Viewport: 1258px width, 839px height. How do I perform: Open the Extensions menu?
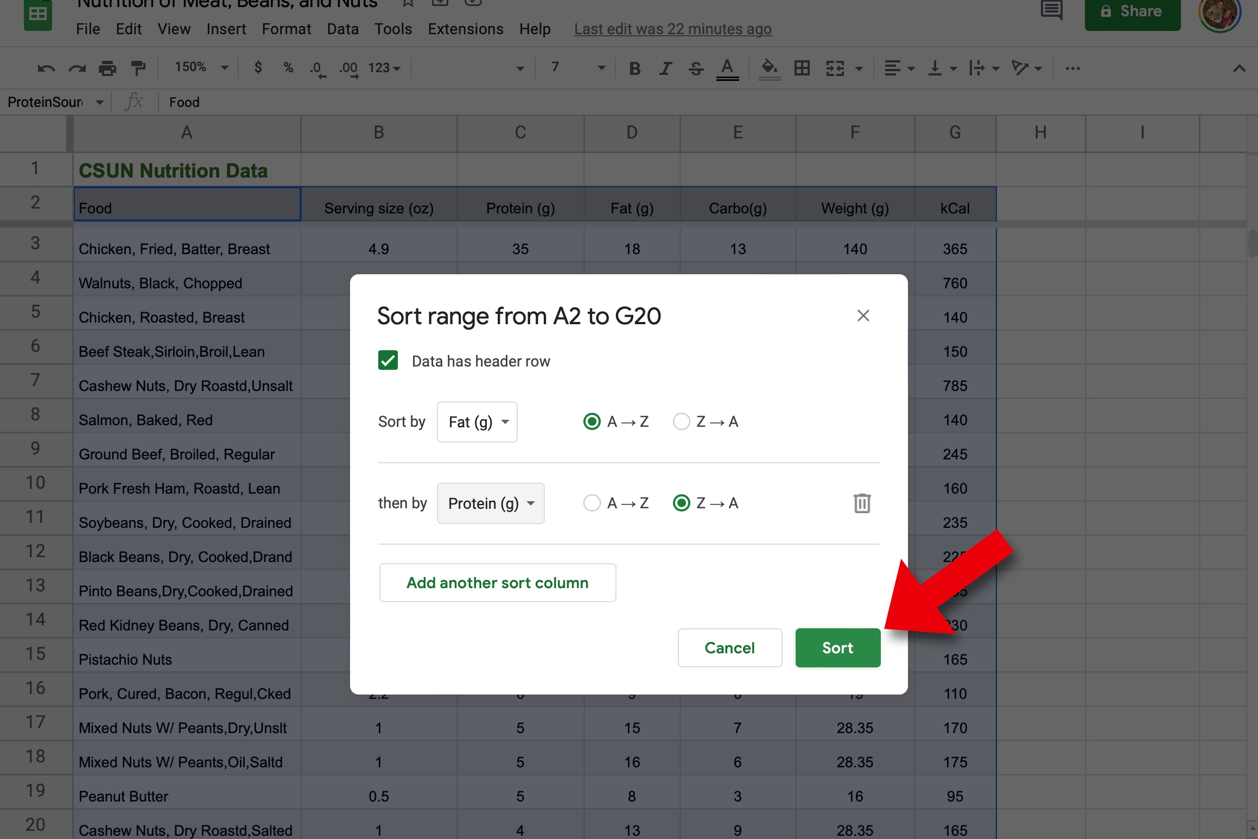click(x=465, y=29)
